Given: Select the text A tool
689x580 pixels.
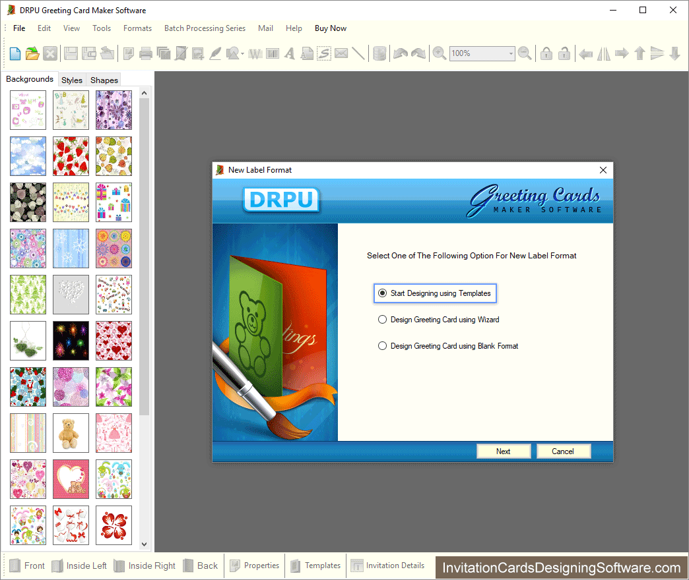Looking at the screenshot, I should 290,53.
